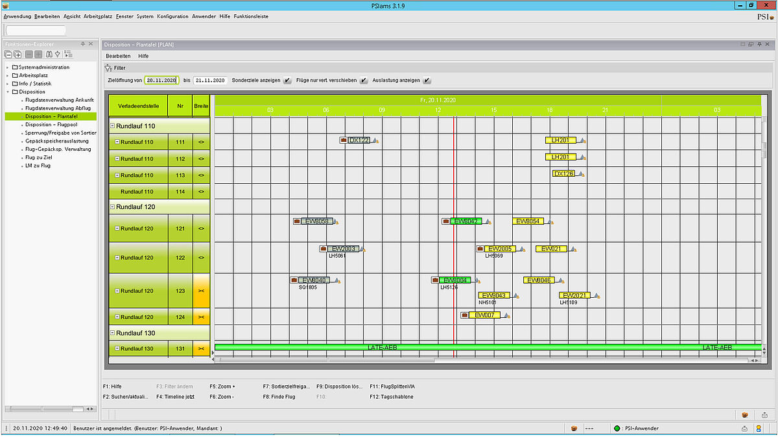Image resolution: width=778 pixels, height=437 pixels.
Task: Click the funnel icon next to Filter label
Action: pyautogui.click(x=106, y=67)
